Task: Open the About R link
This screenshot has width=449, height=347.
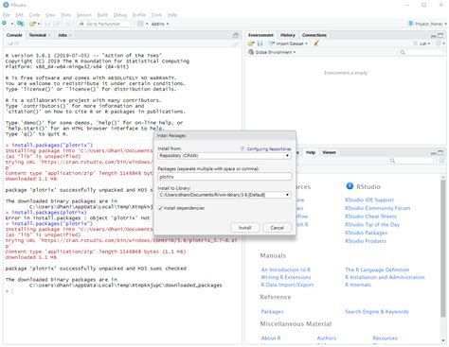Action: tap(271, 338)
